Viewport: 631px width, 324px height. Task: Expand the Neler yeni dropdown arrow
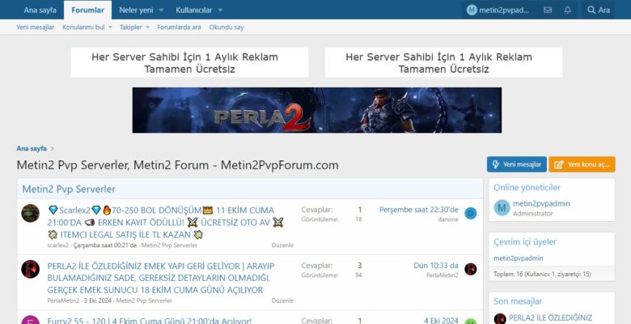click(161, 10)
